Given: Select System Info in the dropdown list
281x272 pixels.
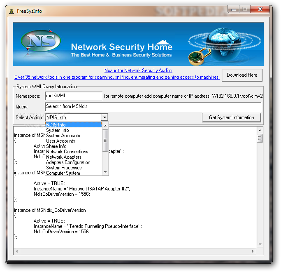Looking at the screenshot, I should pyautogui.click(x=74, y=130).
